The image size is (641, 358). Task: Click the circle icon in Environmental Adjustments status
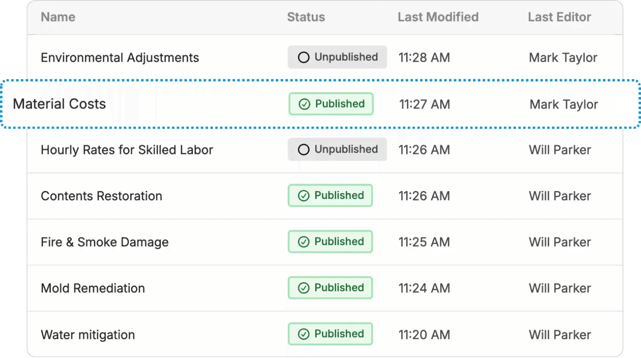point(303,57)
